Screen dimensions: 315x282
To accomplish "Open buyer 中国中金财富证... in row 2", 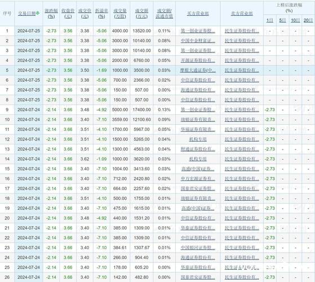I will [198, 41].
